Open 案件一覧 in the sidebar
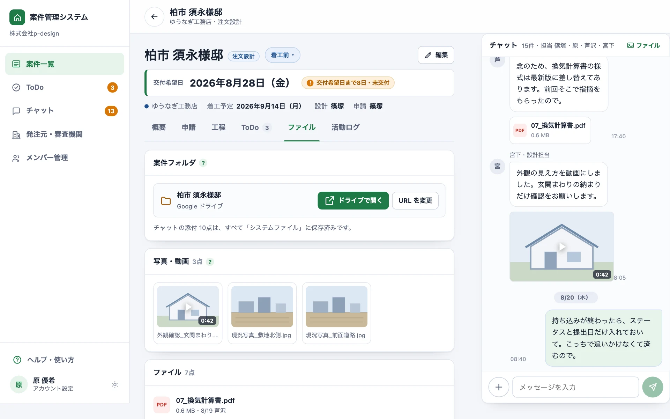The width and height of the screenshot is (670, 419). click(65, 64)
